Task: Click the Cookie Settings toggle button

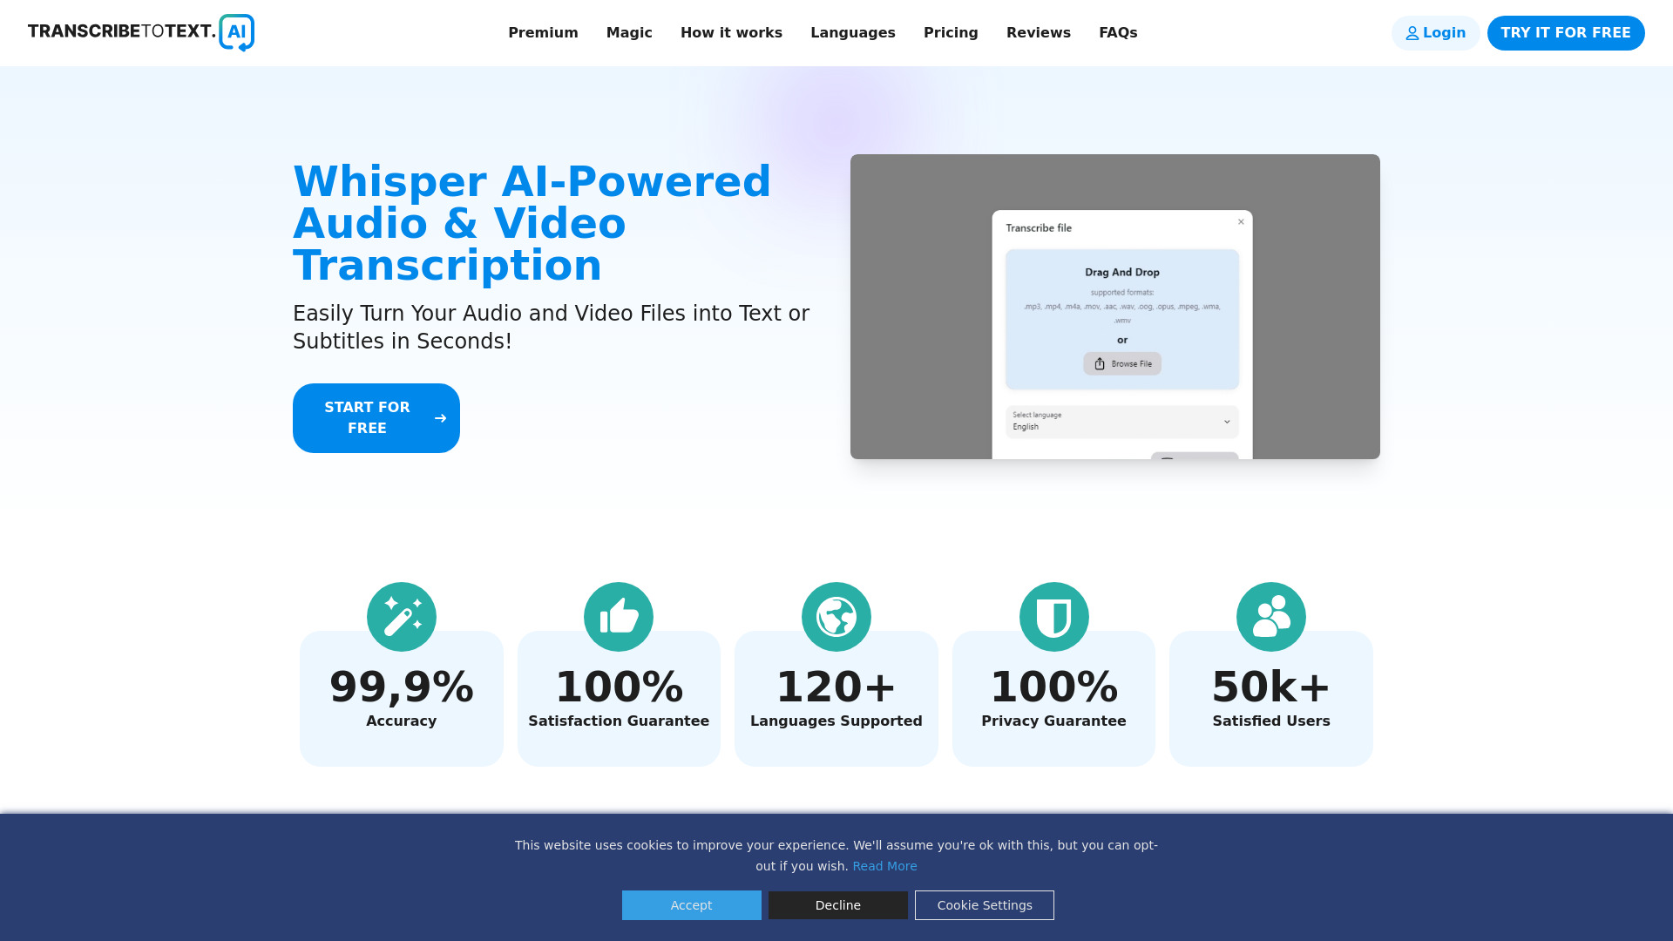Action: (x=985, y=905)
